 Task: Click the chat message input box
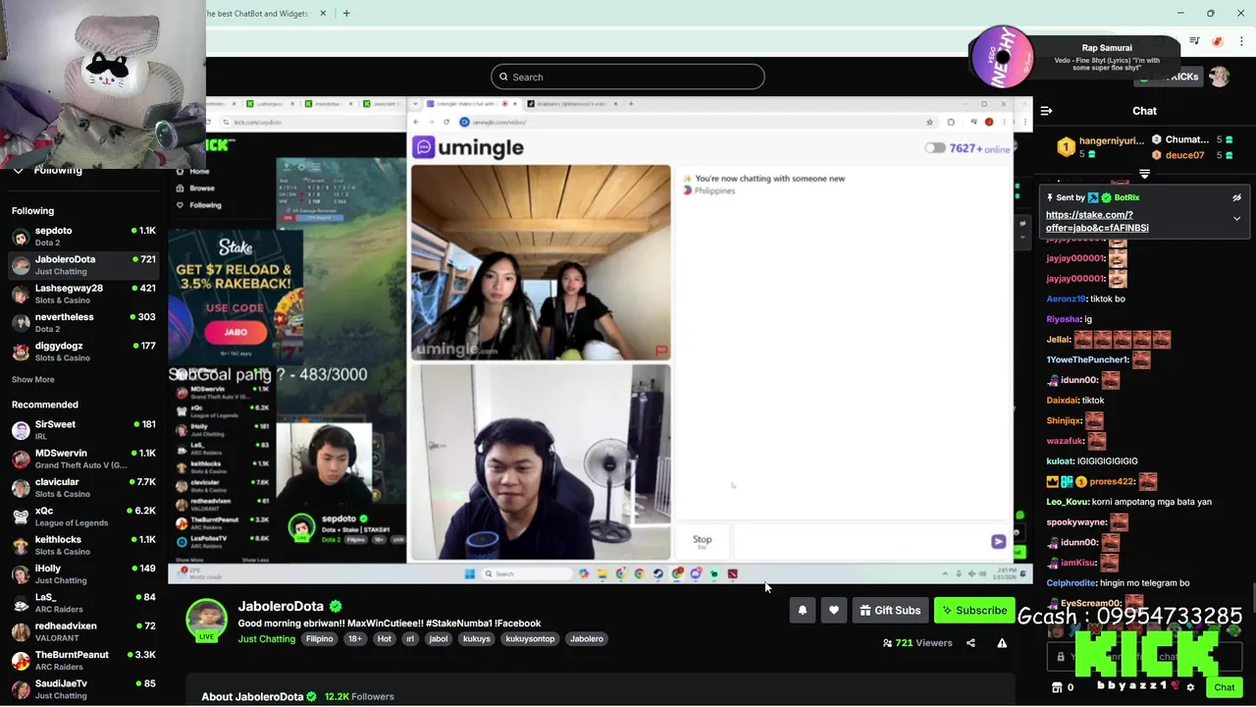pyautogui.click(x=1143, y=656)
